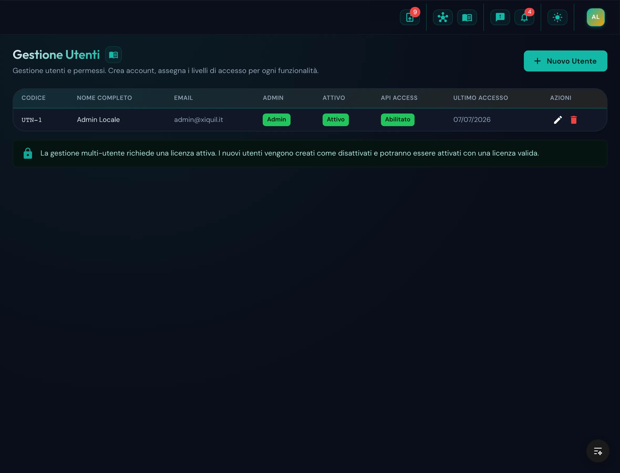Select the Admin Locale name cell

pos(98,120)
